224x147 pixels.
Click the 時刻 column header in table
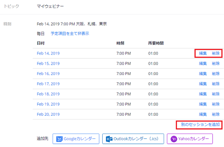(x=120, y=43)
